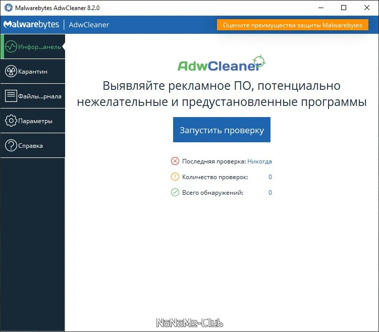Click the Всего обнаружений label
The height and width of the screenshot is (332, 379).
click(212, 193)
